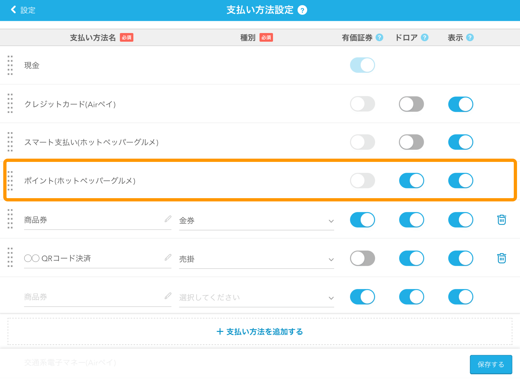Screen dimensions: 520x379
Task: Grab drag handle of スマート支払い row
Action: click(10, 142)
